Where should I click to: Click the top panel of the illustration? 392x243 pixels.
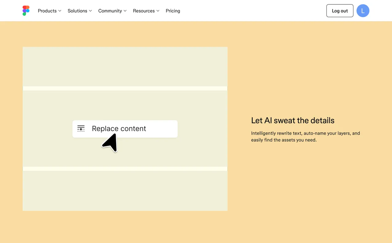[x=125, y=66]
